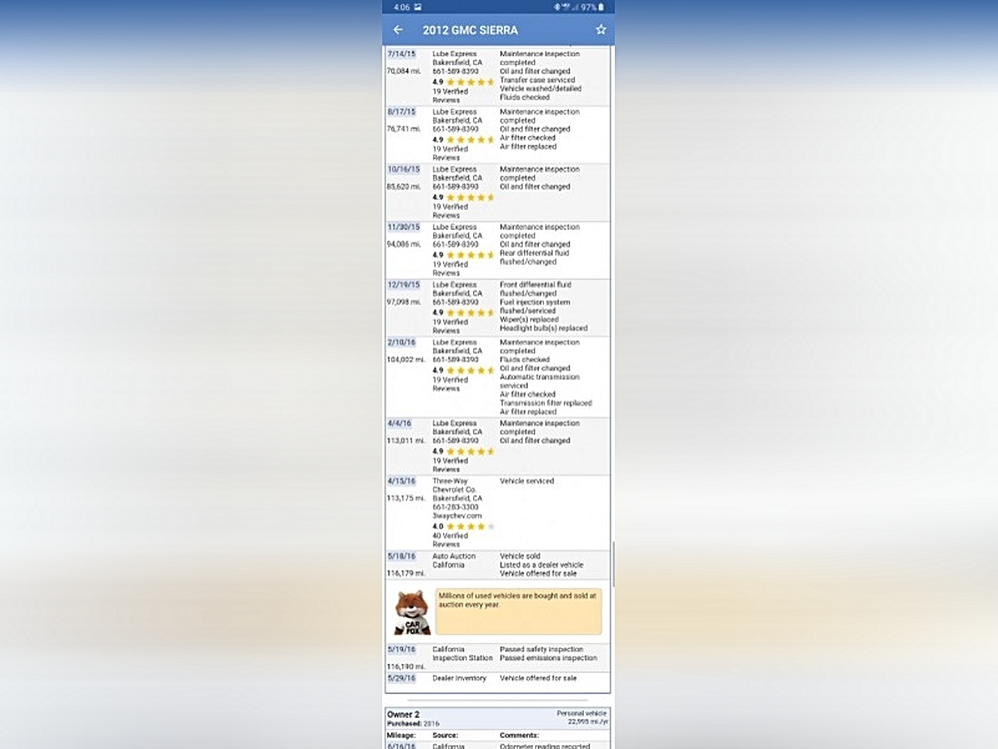This screenshot has width=998, height=749.
Task: Open 19 Verified Reviews in 10/16/15 entry
Action: click(450, 211)
